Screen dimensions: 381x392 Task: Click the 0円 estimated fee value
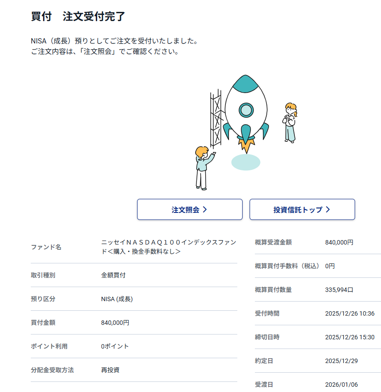point(330,266)
